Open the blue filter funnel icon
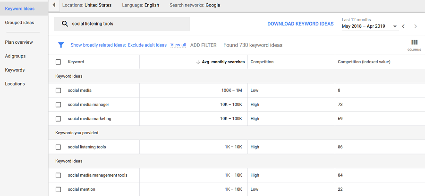Viewport: 425px width, 196px height. click(x=61, y=45)
